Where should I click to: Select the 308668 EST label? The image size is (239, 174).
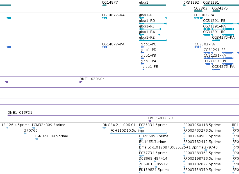[x=145, y=159]
